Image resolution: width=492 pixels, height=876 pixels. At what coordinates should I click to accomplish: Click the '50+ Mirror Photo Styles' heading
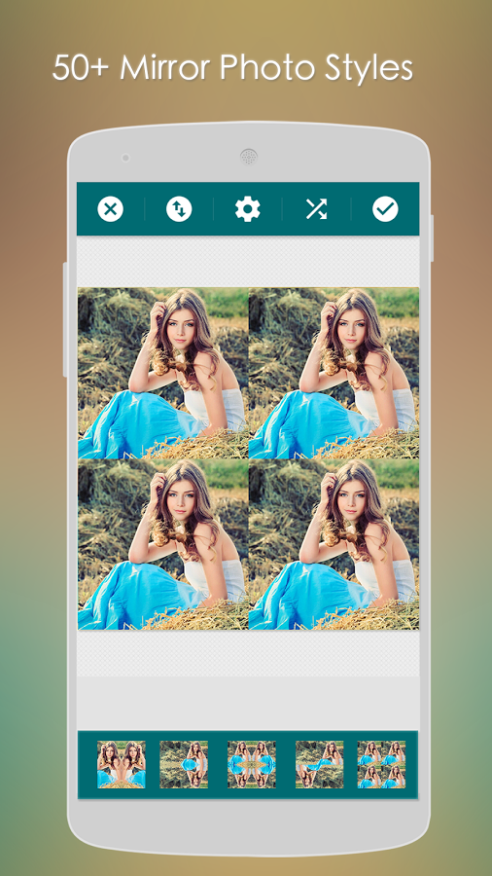[x=232, y=69]
